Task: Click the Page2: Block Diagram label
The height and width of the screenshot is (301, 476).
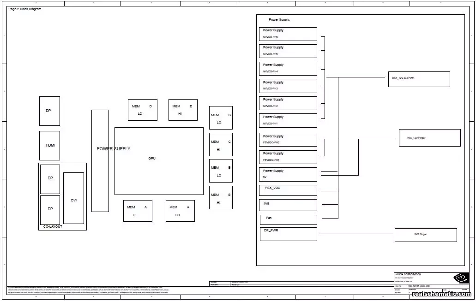Action: (x=24, y=8)
